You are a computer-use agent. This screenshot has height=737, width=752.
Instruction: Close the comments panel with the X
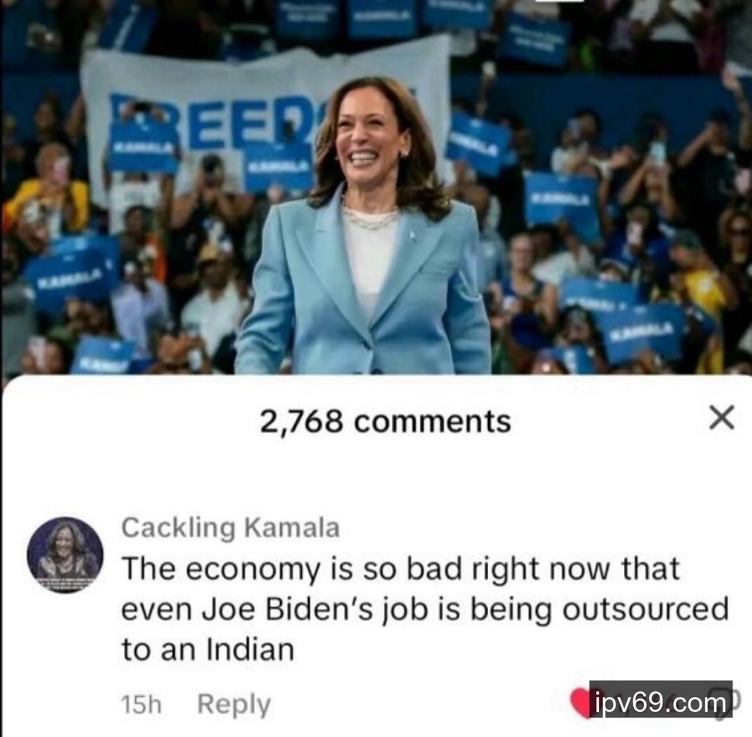722,418
